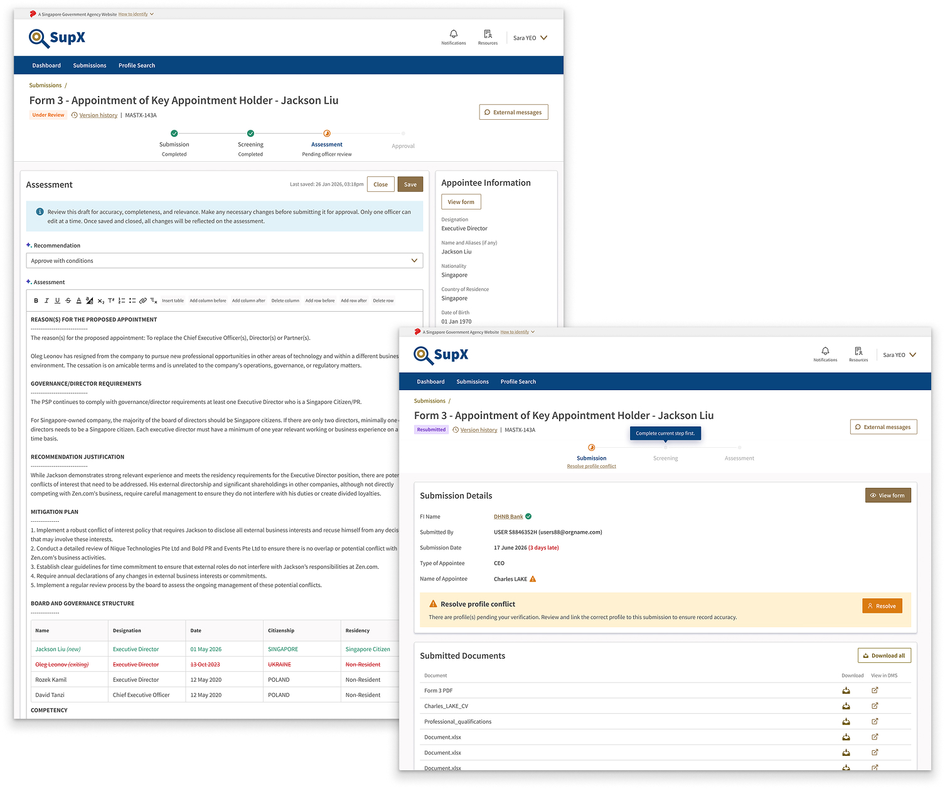The width and height of the screenshot is (945, 789).
Task: Toggle bold formatting in assessment editor
Action: tap(36, 301)
